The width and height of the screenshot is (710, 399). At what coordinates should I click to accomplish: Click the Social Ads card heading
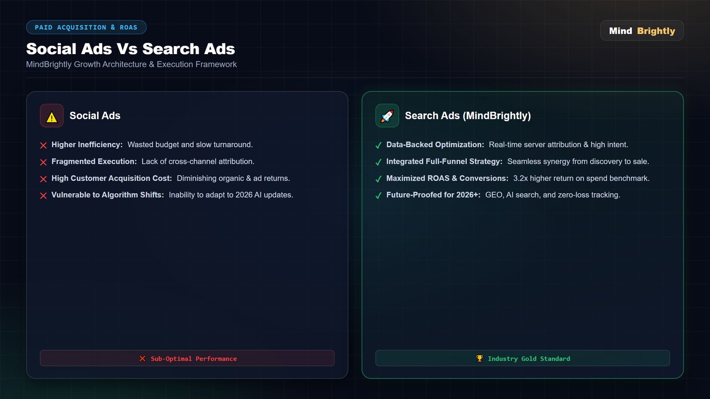tap(95, 116)
